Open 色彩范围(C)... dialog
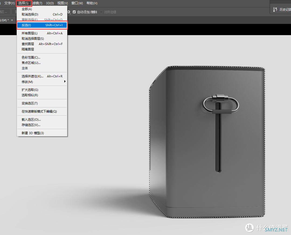 pyautogui.click(x=42, y=58)
